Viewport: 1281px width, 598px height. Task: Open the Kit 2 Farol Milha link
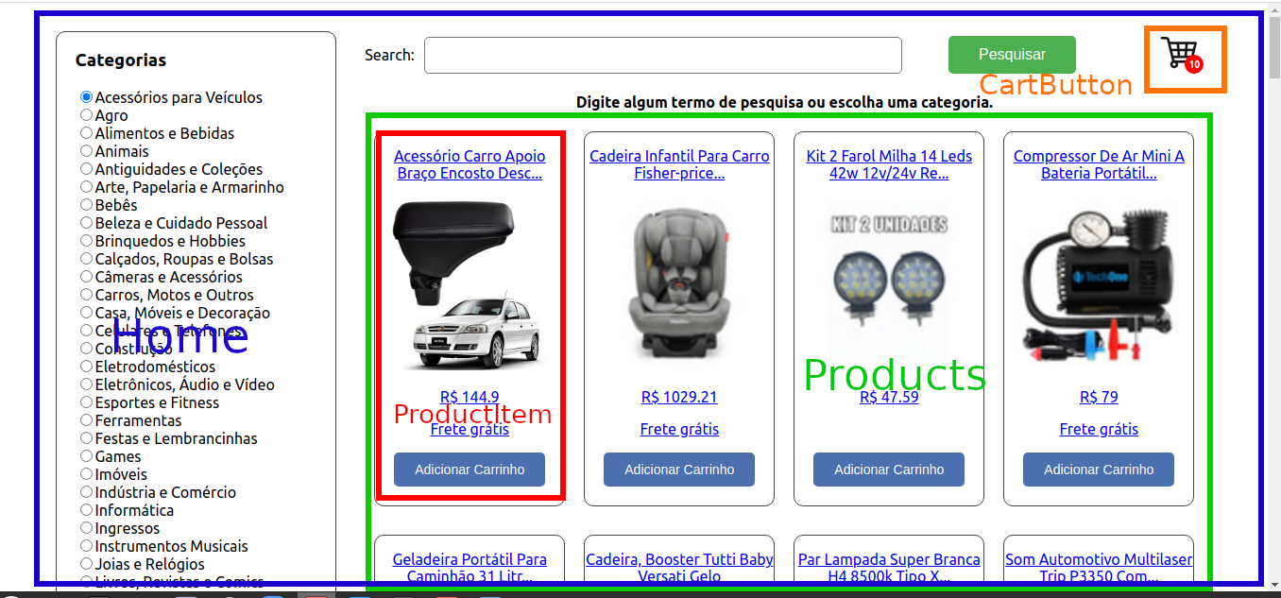(x=889, y=164)
